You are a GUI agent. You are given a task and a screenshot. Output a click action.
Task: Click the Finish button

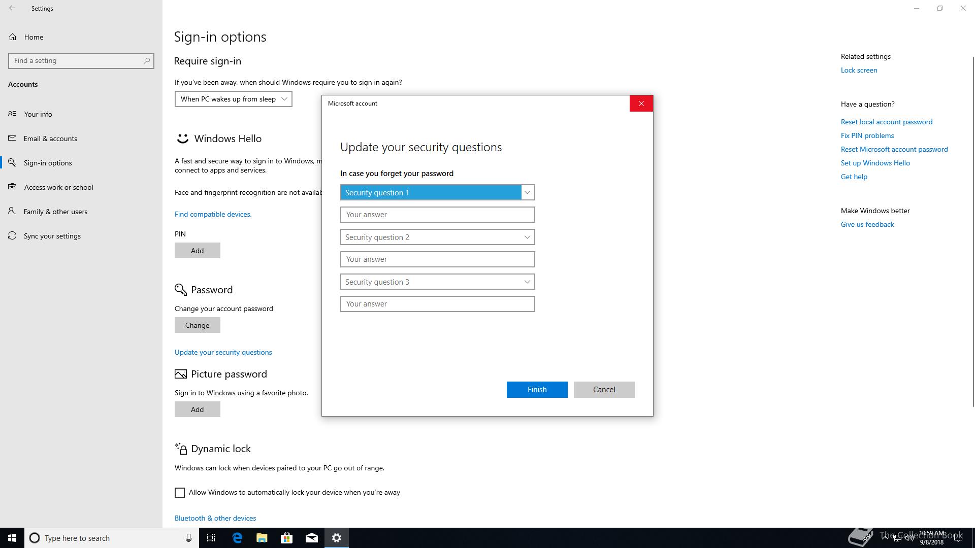coord(537,390)
